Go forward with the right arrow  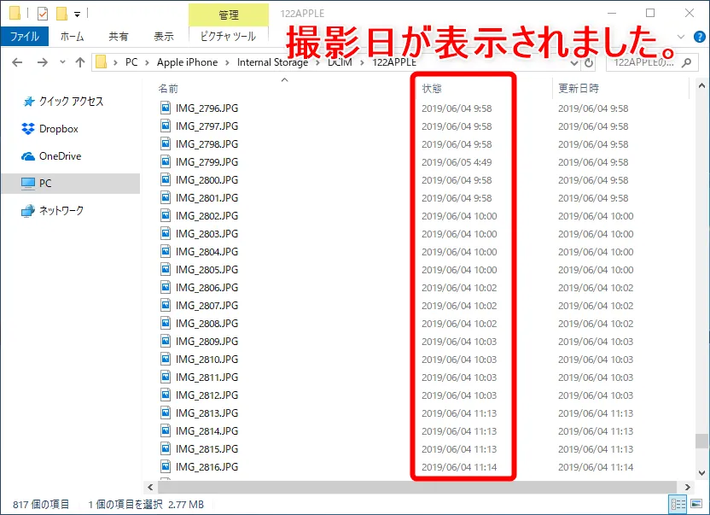pos(43,62)
